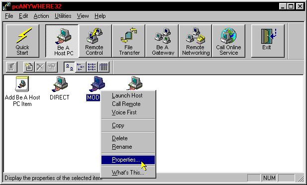
Task: Click the NUM status bar indicator
Action: 269,178
